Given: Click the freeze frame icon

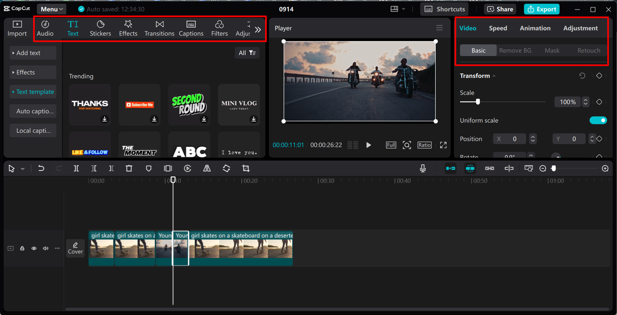Looking at the screenshot, I should pyautogui.click(x=168, y=168).
